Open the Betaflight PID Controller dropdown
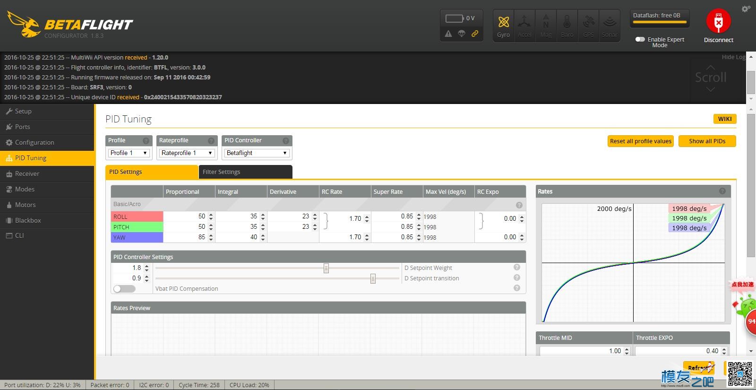756x390 pixels. (257, 153)
